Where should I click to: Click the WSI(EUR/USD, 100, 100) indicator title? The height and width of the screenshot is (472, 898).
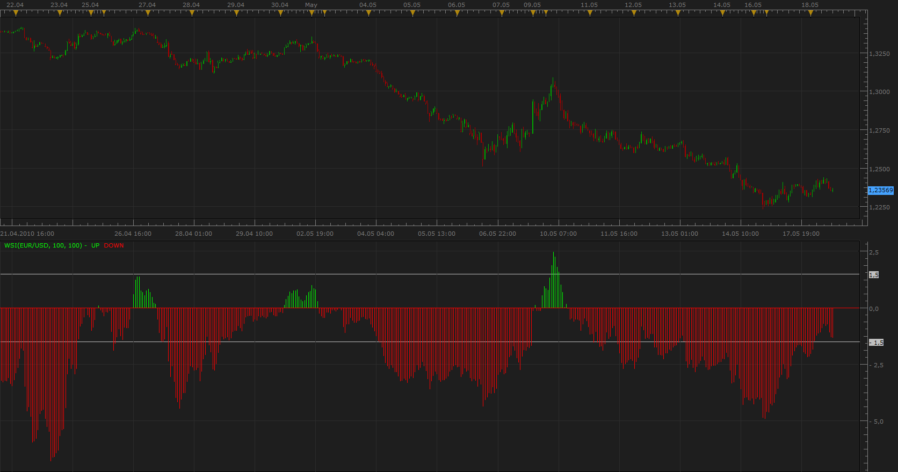click(44, 245)
